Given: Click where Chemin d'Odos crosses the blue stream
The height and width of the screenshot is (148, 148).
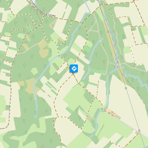Looking at the screenshot, I should tap(81, 22).
